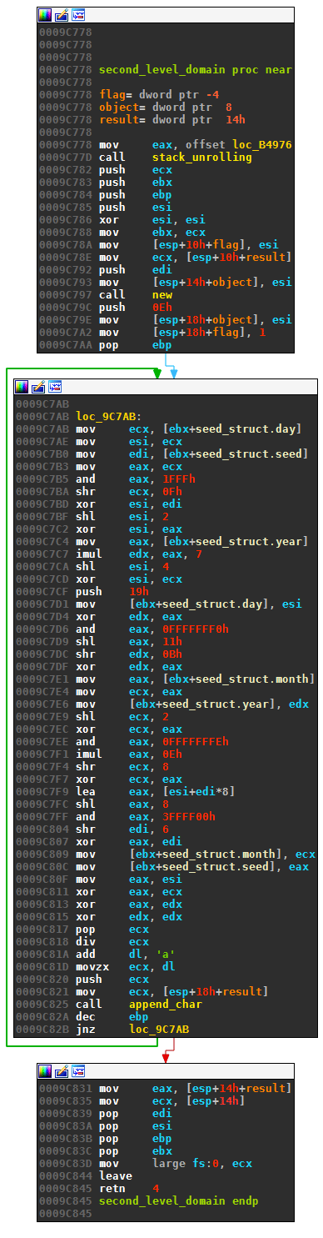Open node color palette on final return block
The image size is (323, 1238).
(x=47, y=1071)
